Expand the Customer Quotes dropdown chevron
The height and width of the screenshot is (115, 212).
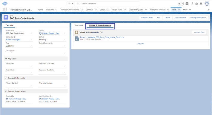(146, 10)
